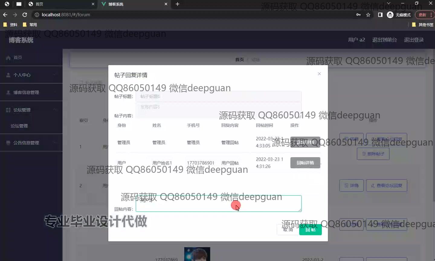Open saved passwords key icon

click(x=358, y=15)
